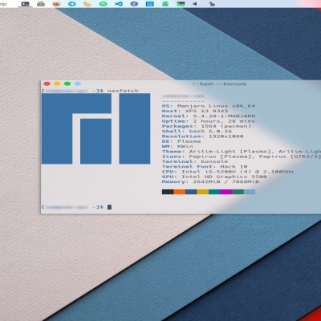Viewport: 321px width, 321px height.
Task: Click the 'OS: Manjaro Linux x86_64' line
Action: tap(209, 106)
